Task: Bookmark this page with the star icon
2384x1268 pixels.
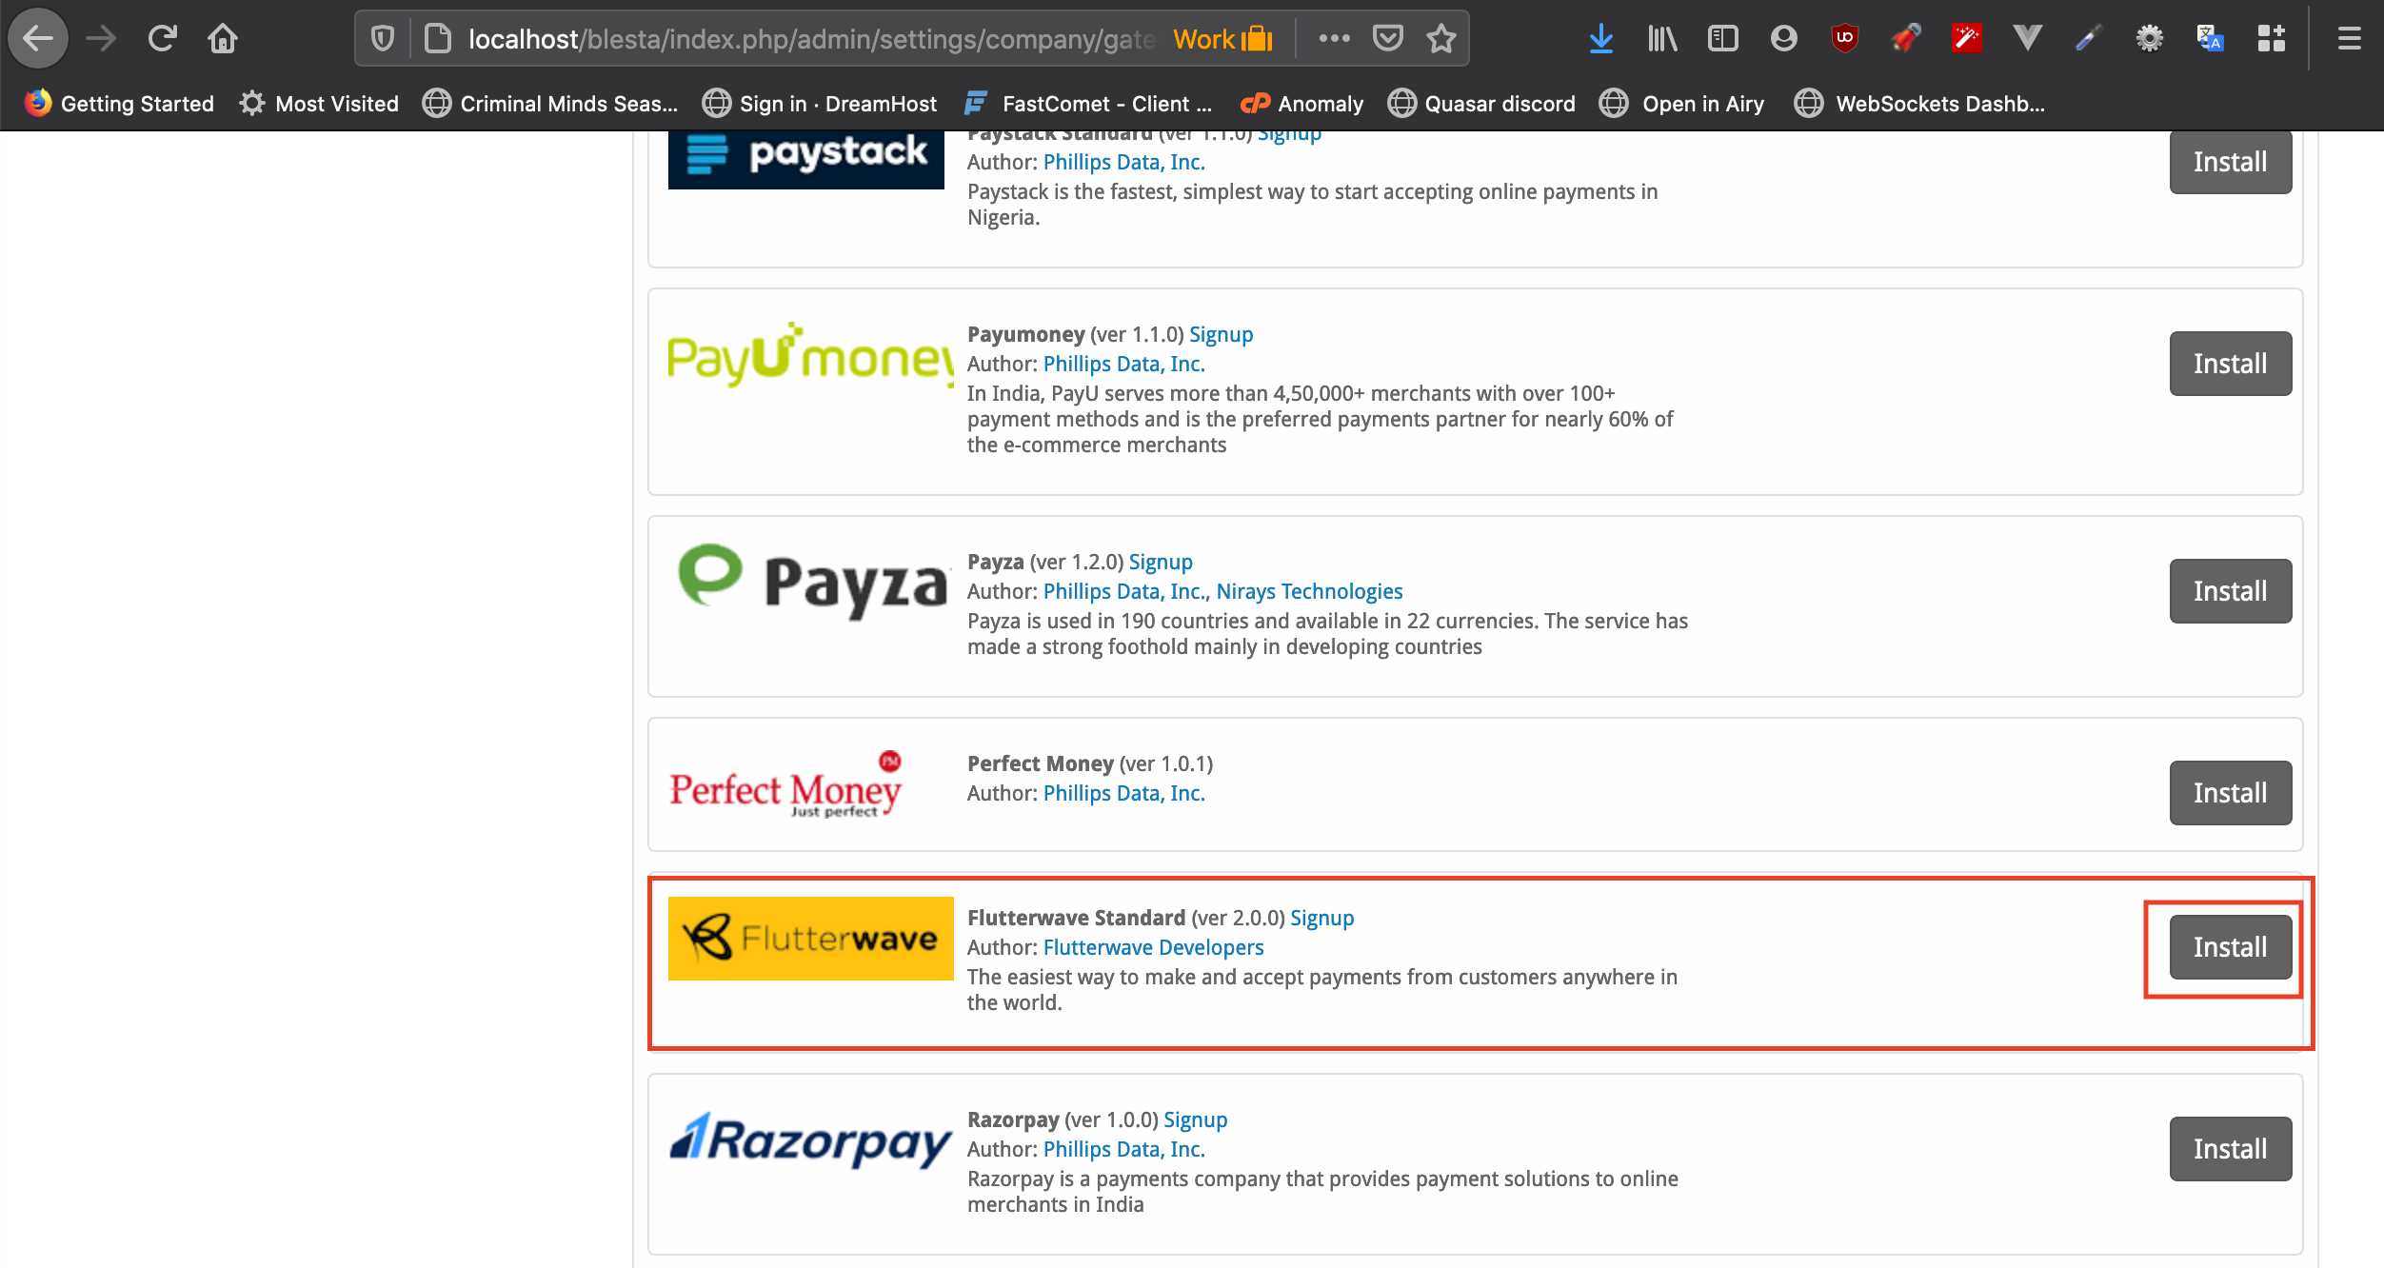Action: pos(1441,39)
